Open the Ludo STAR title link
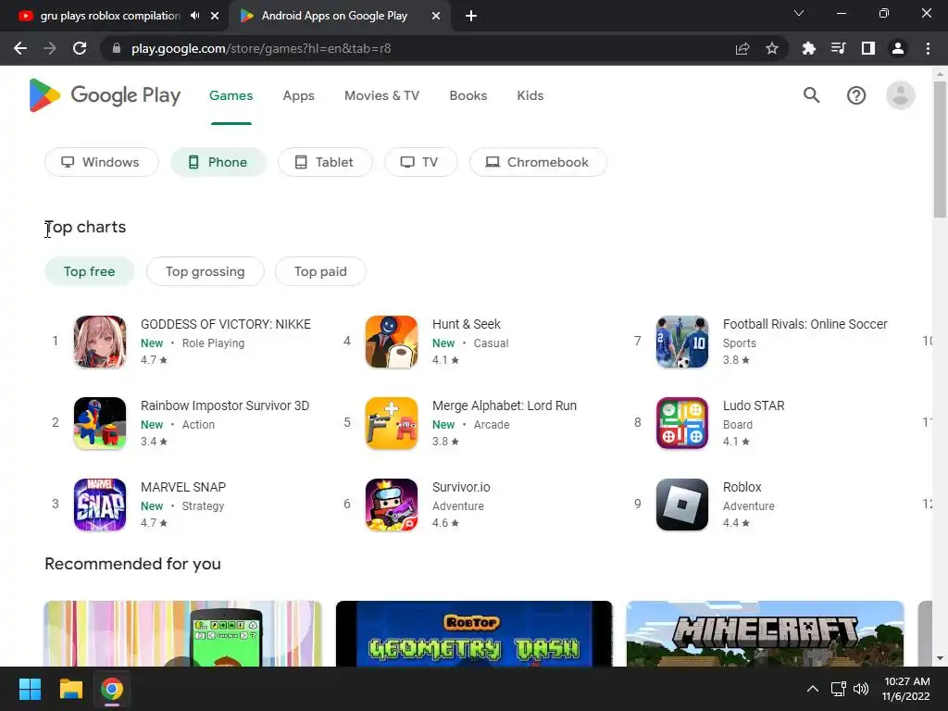The height and width of the screenshot is (711, 948). pos(754,405)
